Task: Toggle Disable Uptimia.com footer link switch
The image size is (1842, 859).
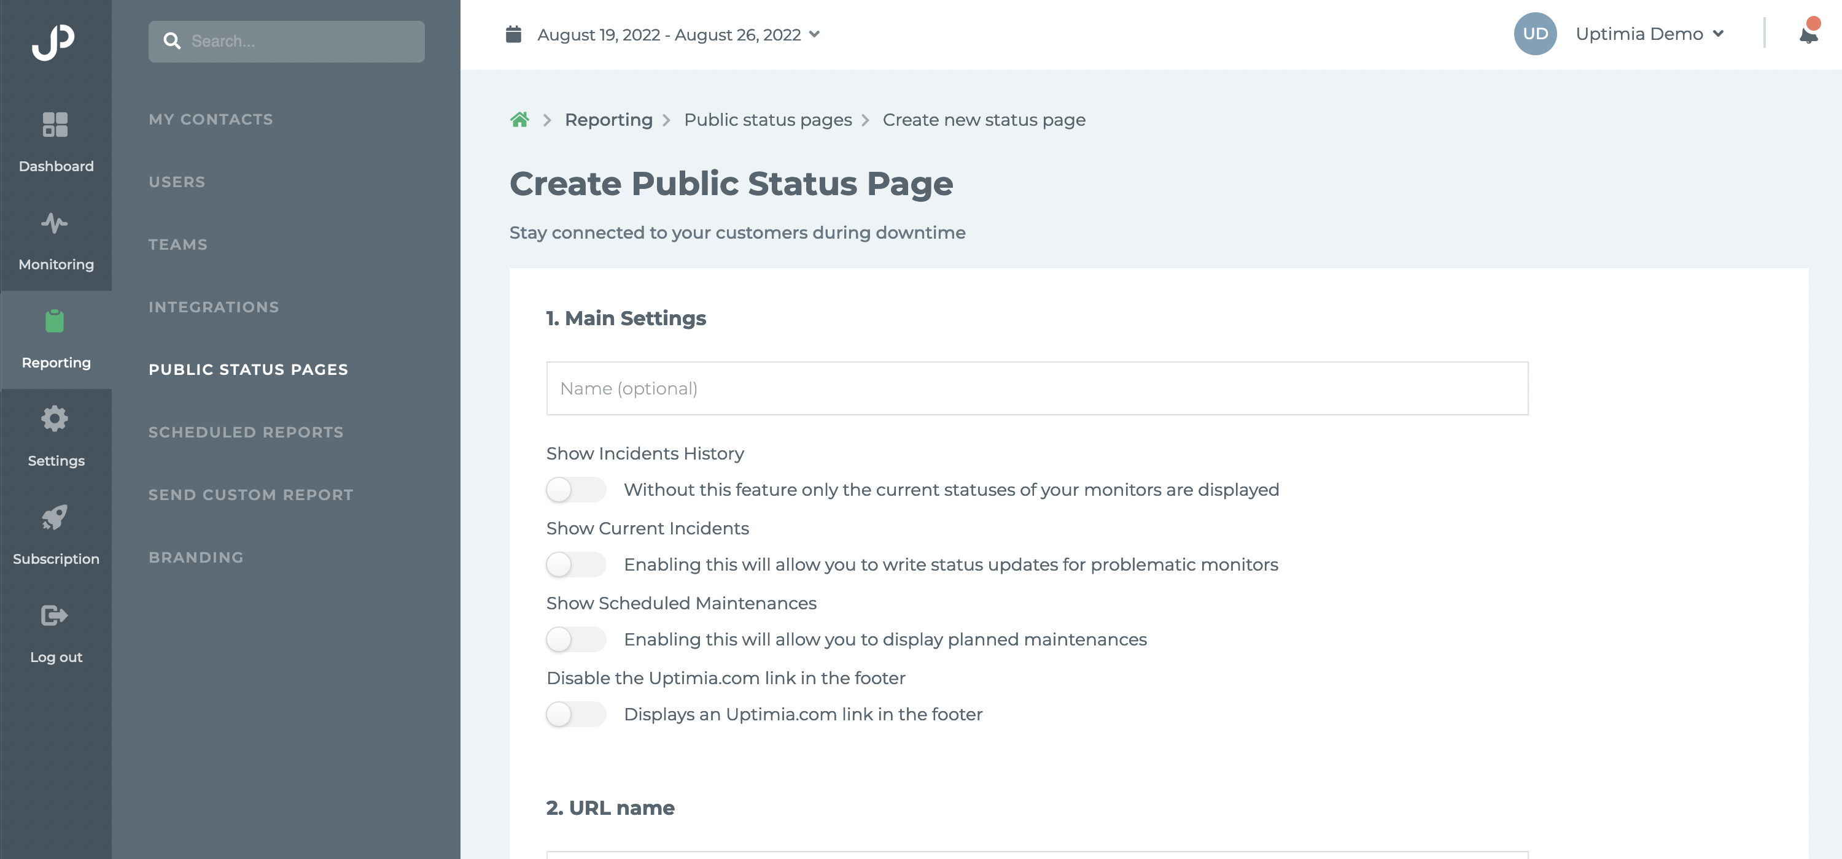Action: point(576,715)
